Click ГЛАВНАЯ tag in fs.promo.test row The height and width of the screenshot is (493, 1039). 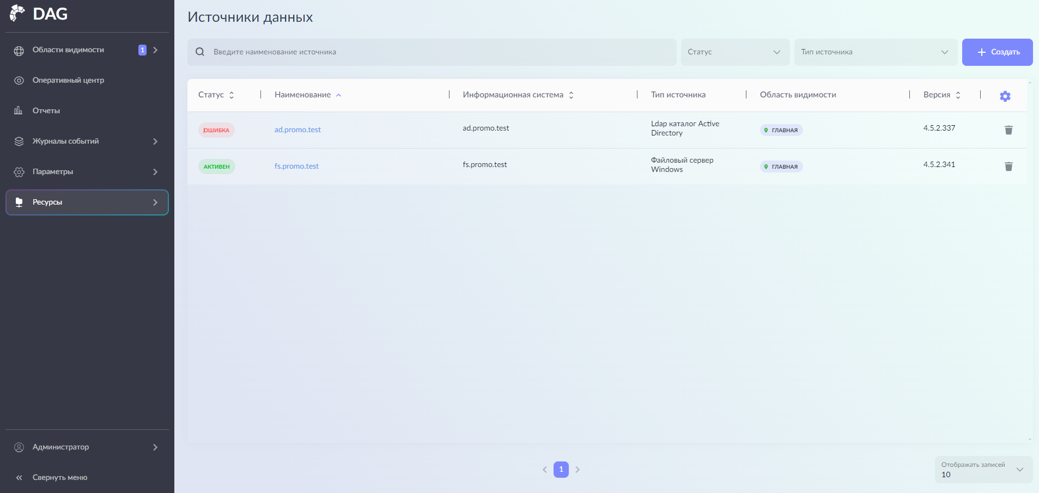point(781,167)
